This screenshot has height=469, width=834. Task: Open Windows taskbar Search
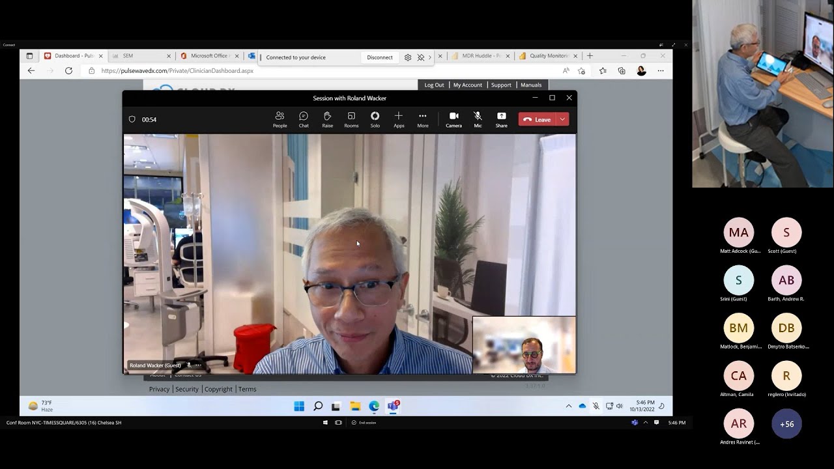[318, 406]
